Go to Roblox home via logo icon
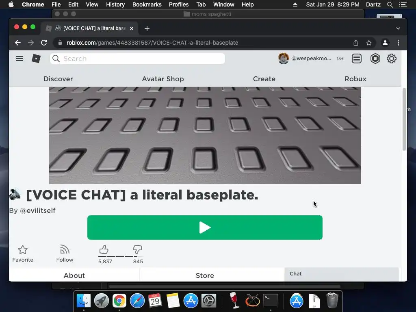 click(x=36, y=58)
